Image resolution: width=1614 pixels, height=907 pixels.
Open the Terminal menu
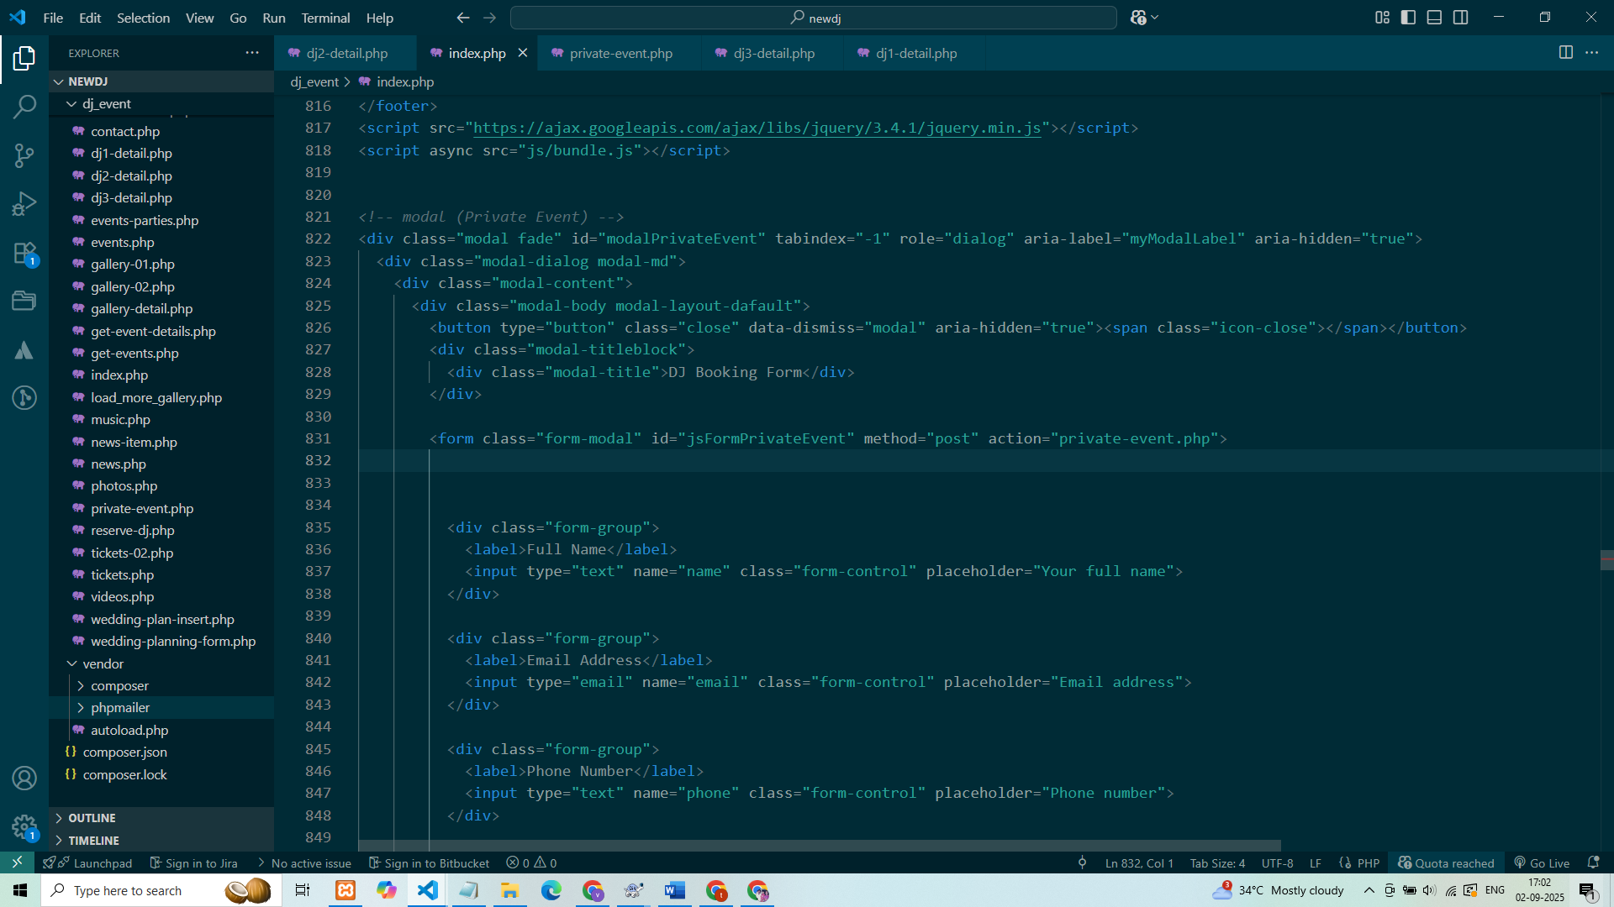click(325, 18)
